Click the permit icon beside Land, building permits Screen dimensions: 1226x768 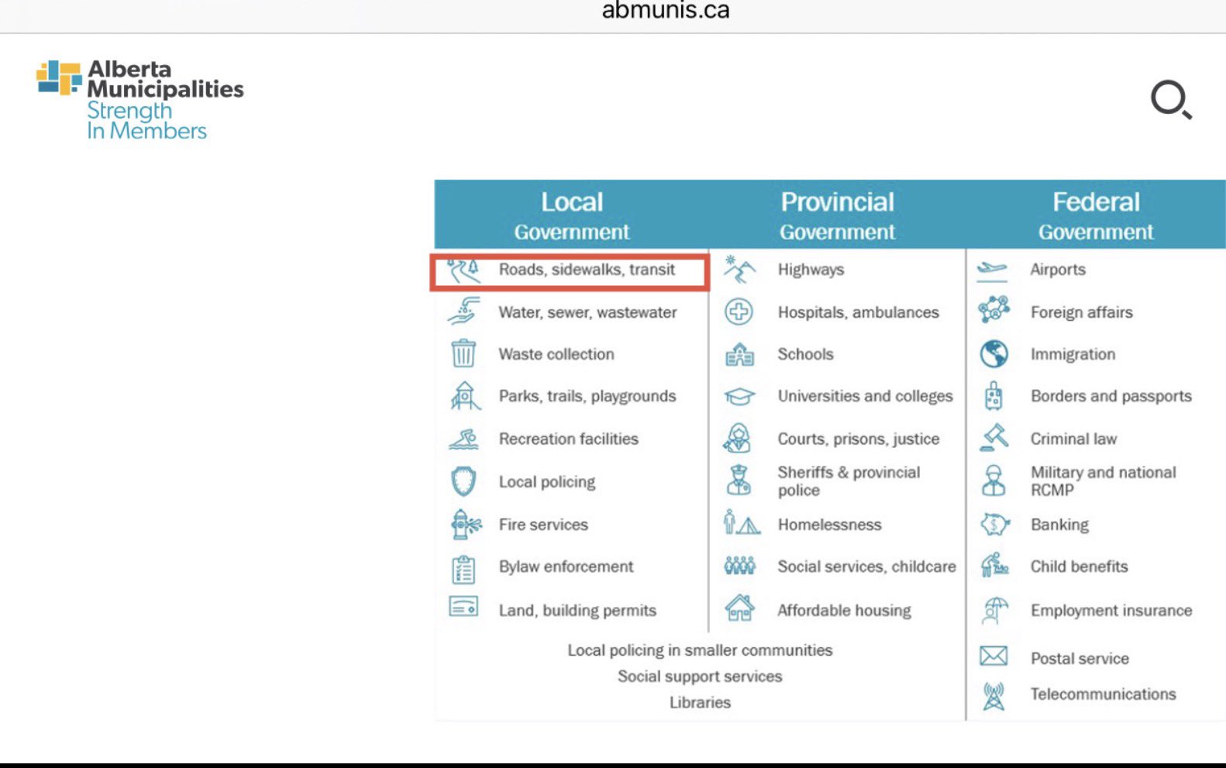click(463, 606)
